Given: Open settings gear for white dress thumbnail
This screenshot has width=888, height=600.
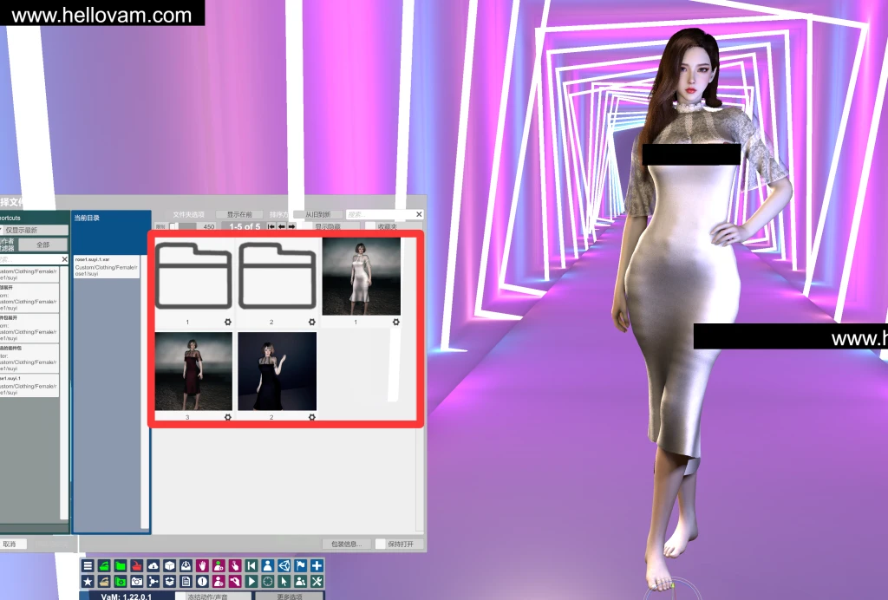Looking at the screenshot, I should click(395, 322).
